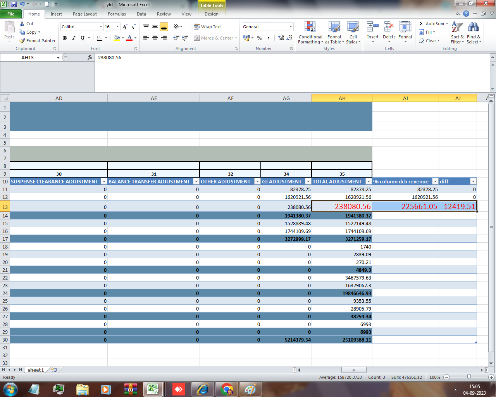Click Decrease Indent icon
The height and width of the screenshot is (397, 496).
click(176, 38)
